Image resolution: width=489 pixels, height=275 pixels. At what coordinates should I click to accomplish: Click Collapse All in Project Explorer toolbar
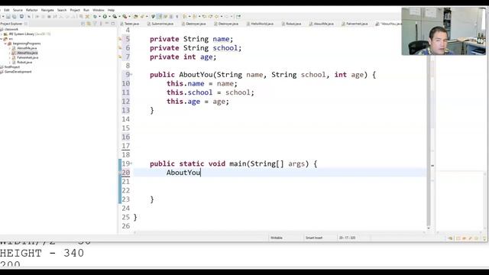point(83,24)
